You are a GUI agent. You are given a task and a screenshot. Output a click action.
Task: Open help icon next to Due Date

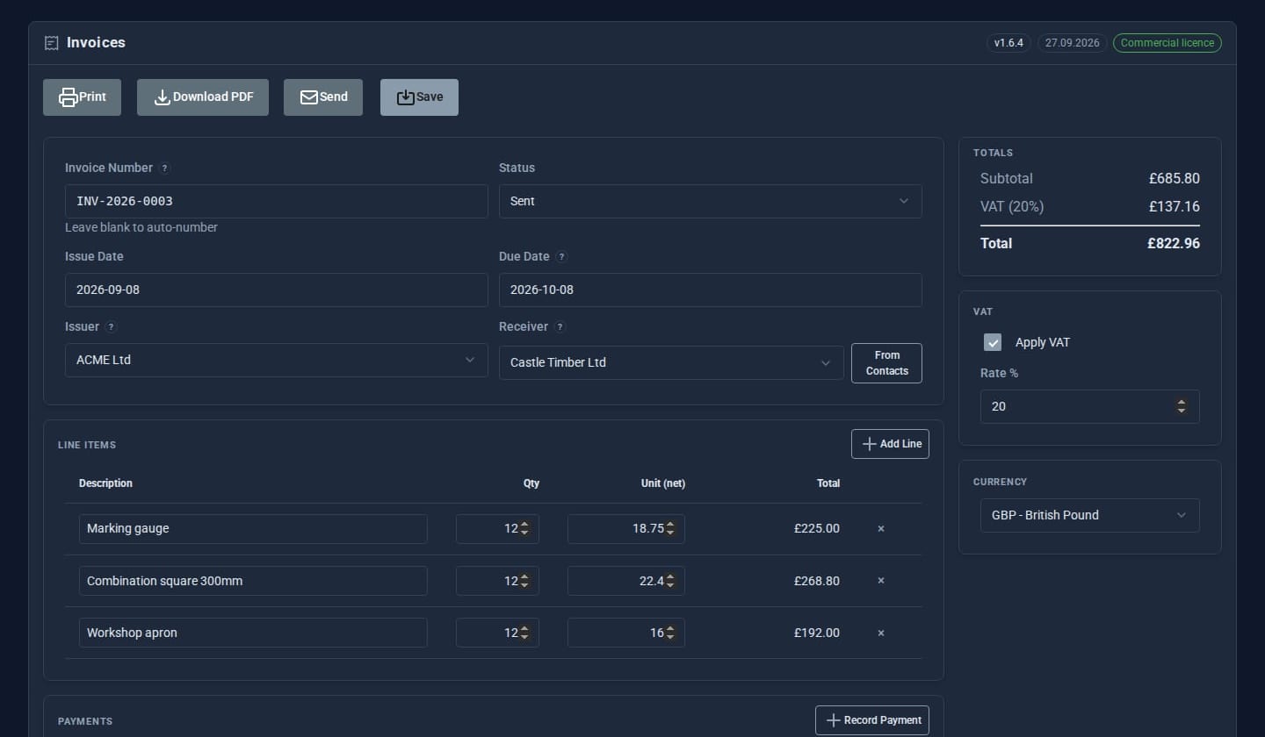(561, 257)
